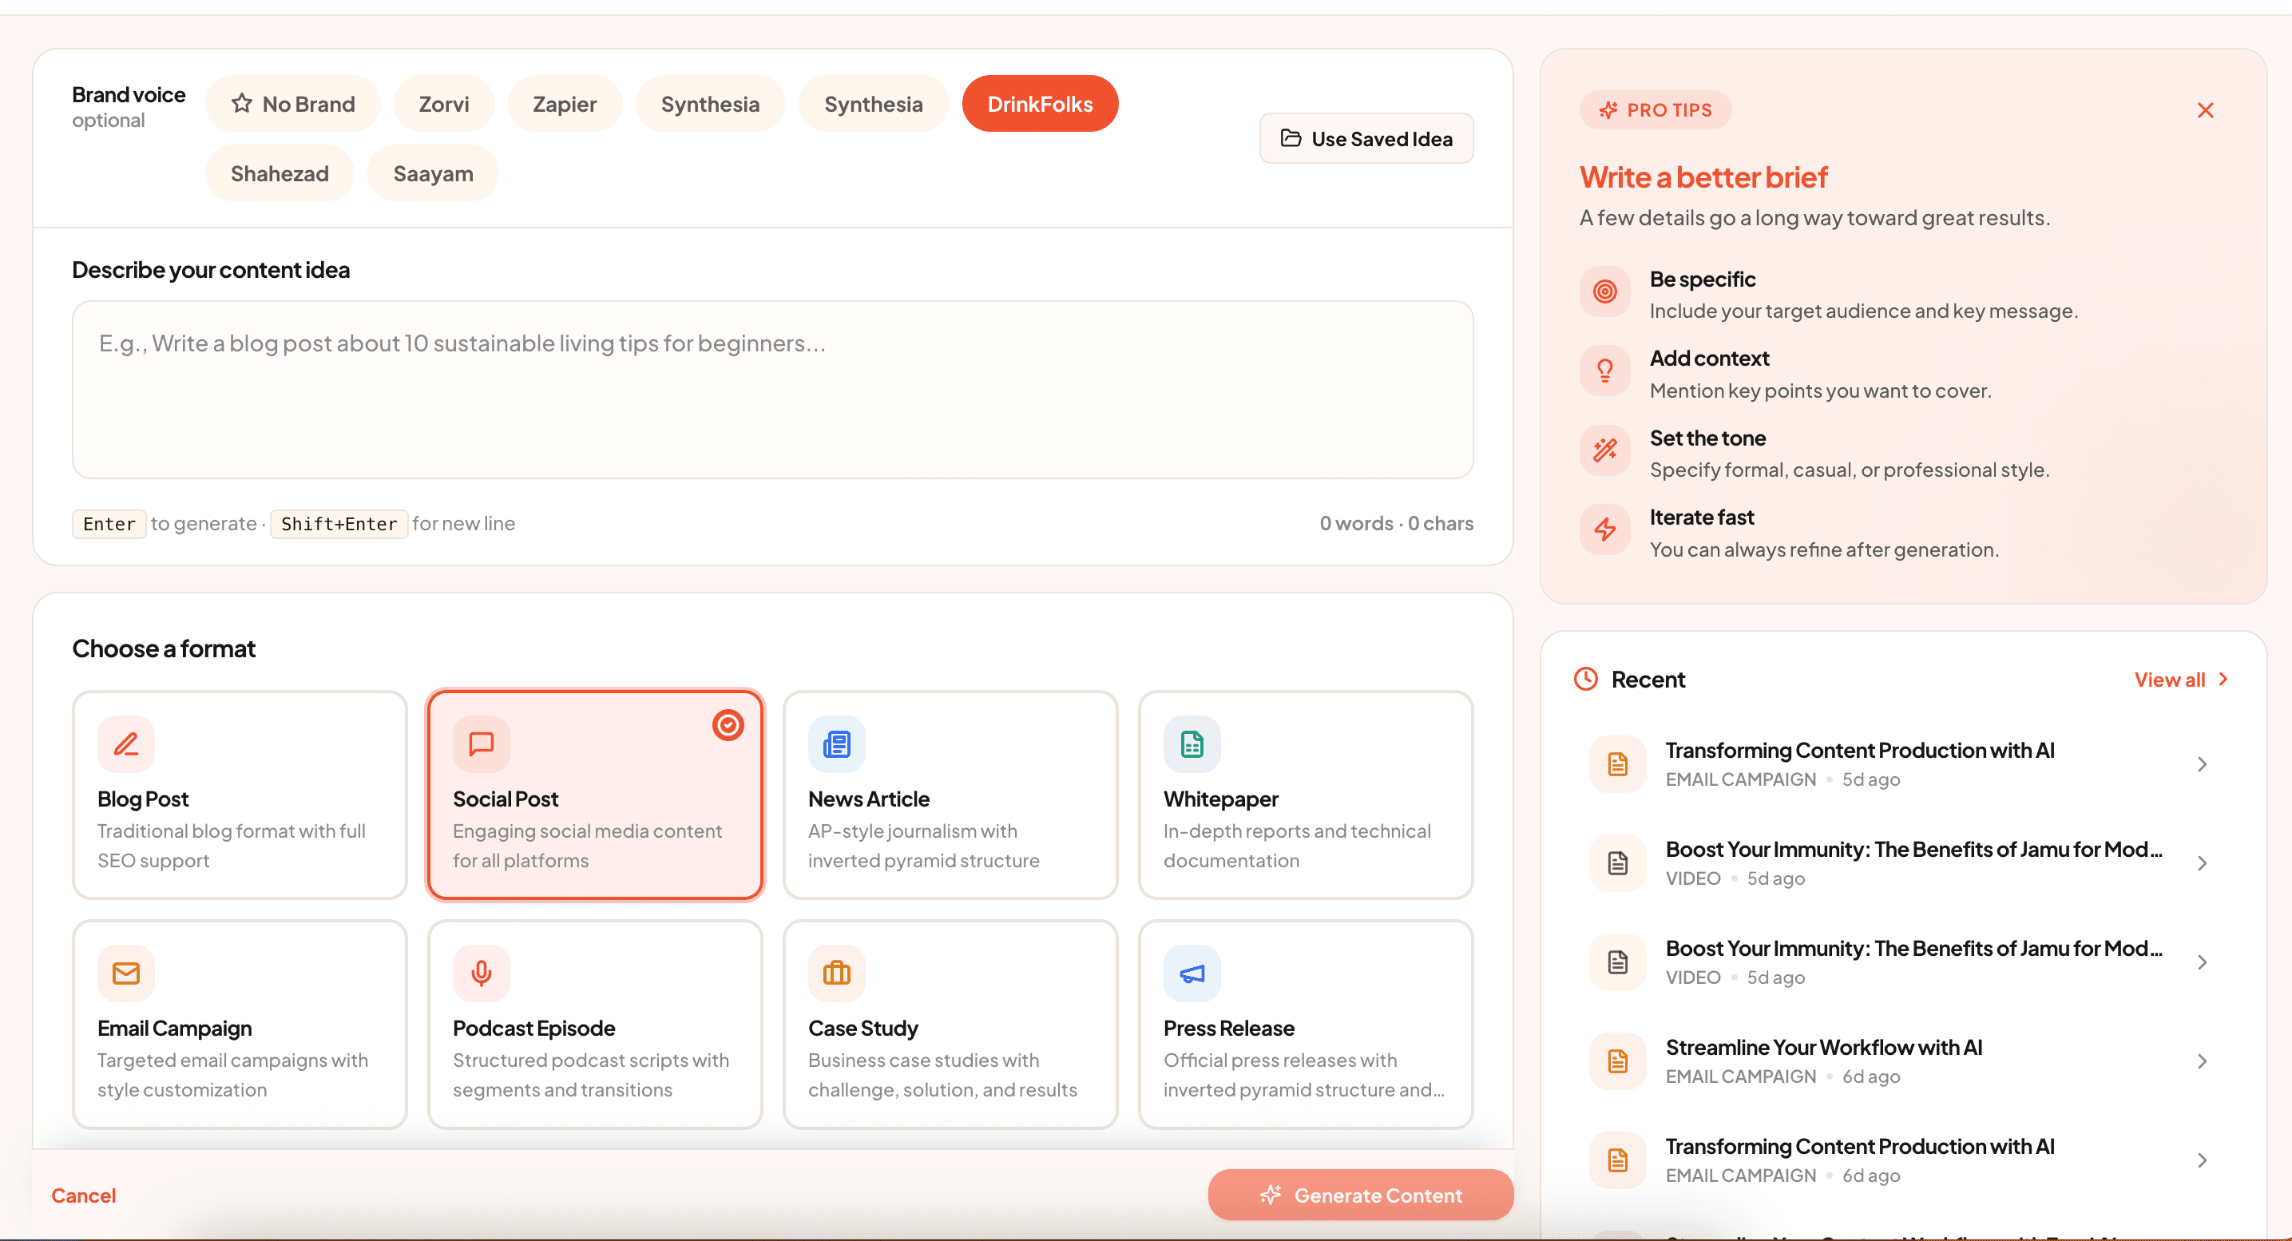Screen dimensions: 2292x1241
Task: Choose the Social Post format card
Action: point(595,795)
